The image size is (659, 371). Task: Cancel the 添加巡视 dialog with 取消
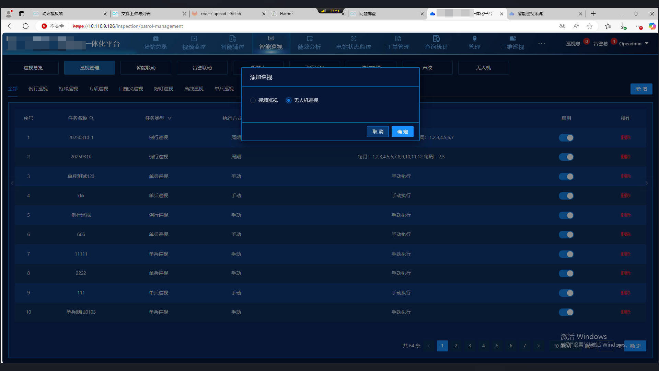pos(378,132)
